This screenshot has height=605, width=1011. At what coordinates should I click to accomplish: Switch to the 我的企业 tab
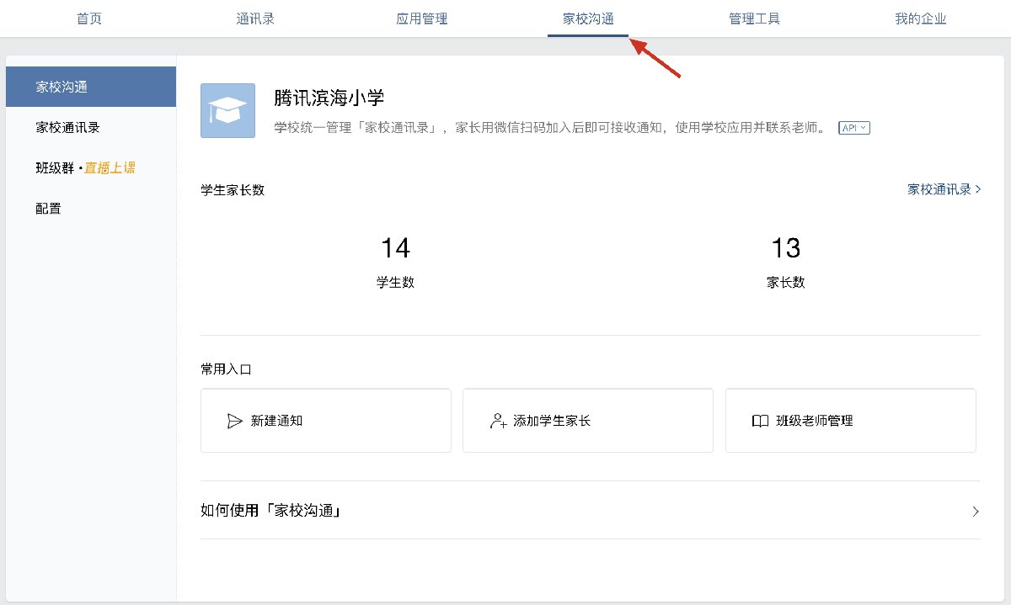coord(920,19)
